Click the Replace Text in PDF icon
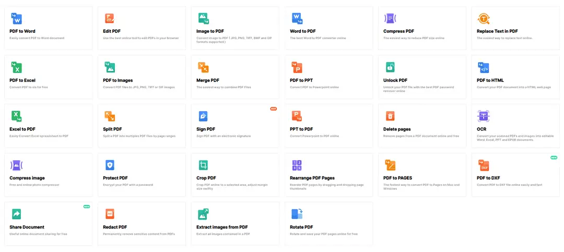Viewport: 564px width, 252px height. pos(484,18)
